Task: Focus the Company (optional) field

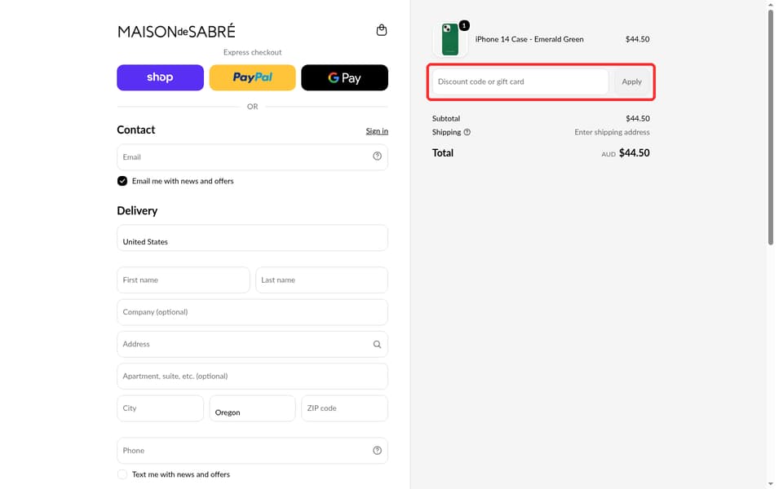Action: (x=252, y=312)
